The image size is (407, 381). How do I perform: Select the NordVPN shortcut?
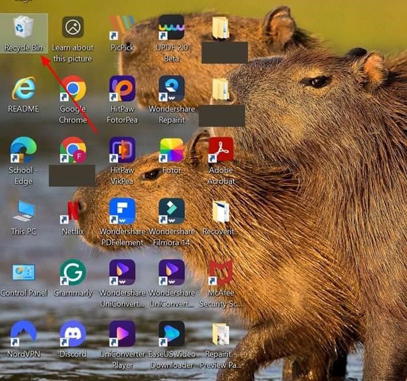[23, 335]
